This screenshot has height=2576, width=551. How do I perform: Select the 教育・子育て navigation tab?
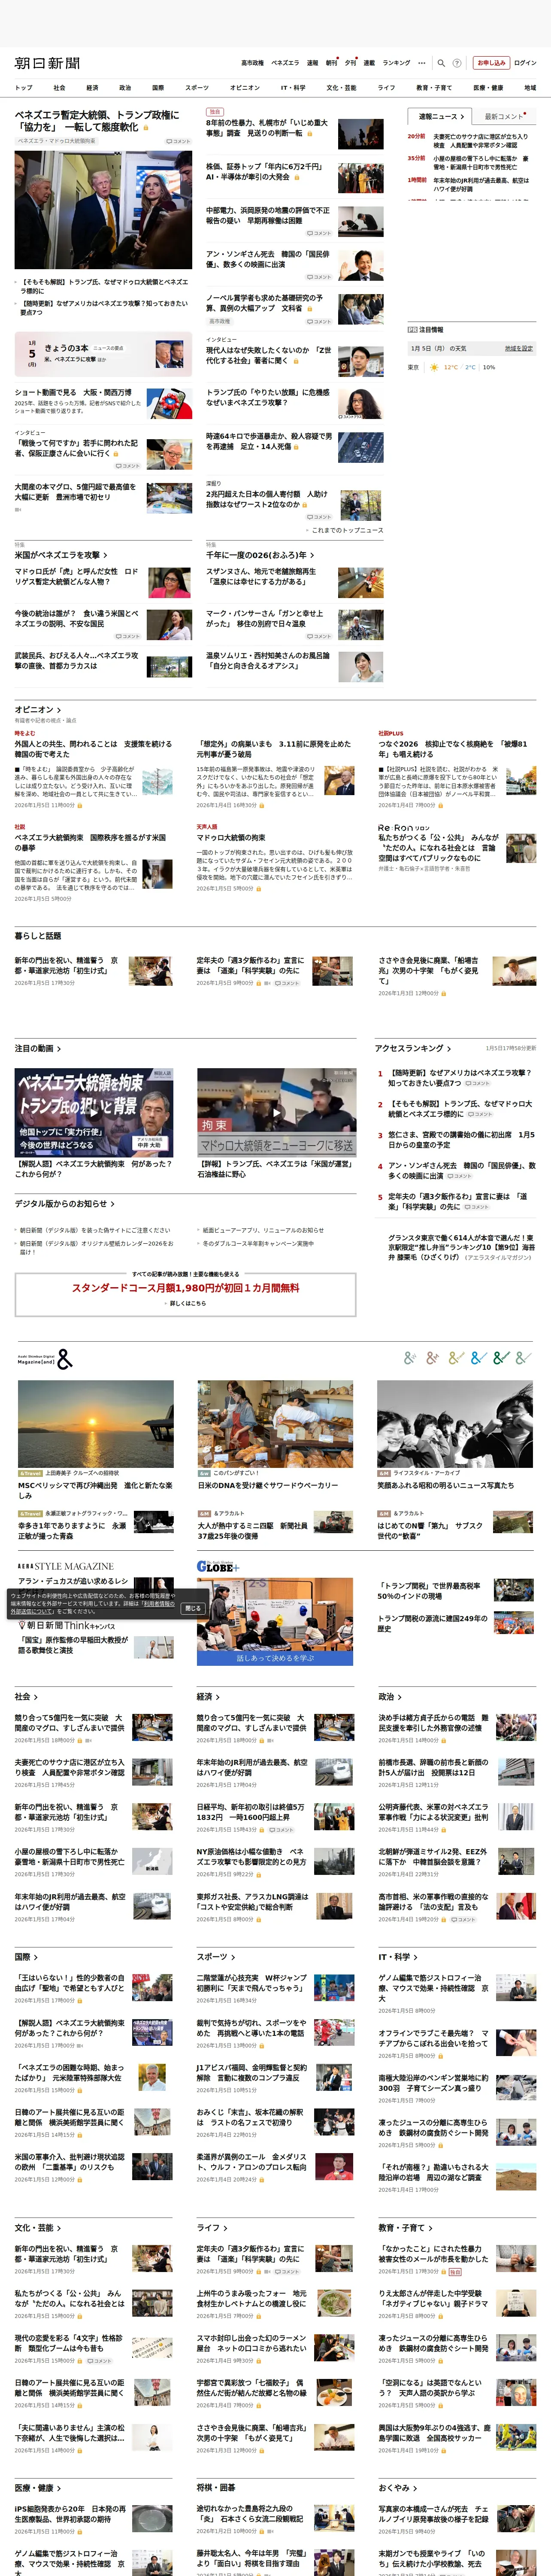[x=434, y=88]
